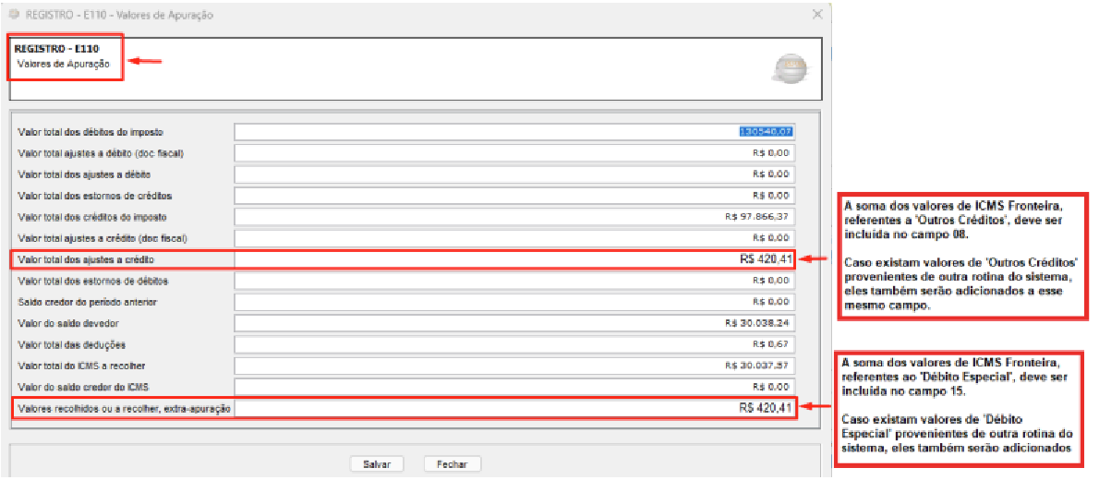
Task: Click the 'Valor total ajustes a débito (doc fiscal)' field
Action: tap(514, 153)
